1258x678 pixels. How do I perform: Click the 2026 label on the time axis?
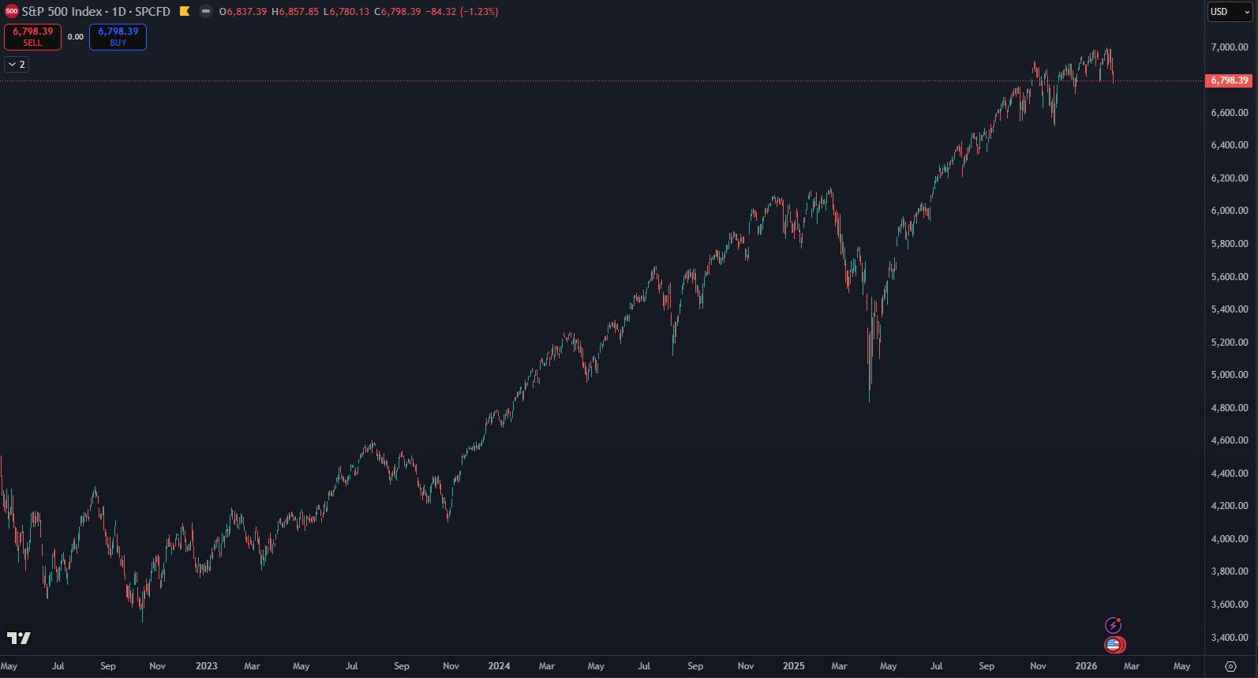coord(1086,666)
